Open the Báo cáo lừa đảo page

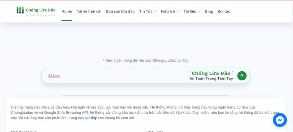click(x=120, y=11)
